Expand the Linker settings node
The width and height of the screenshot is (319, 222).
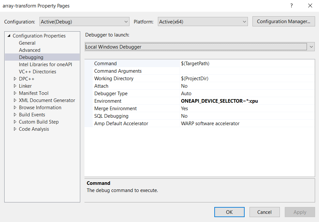click(15, 86)
